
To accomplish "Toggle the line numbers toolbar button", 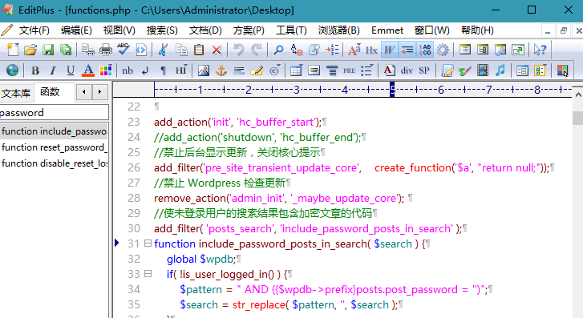I will 425,50.
